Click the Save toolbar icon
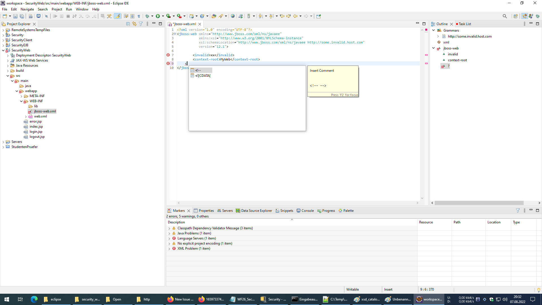 click(15, 16)
